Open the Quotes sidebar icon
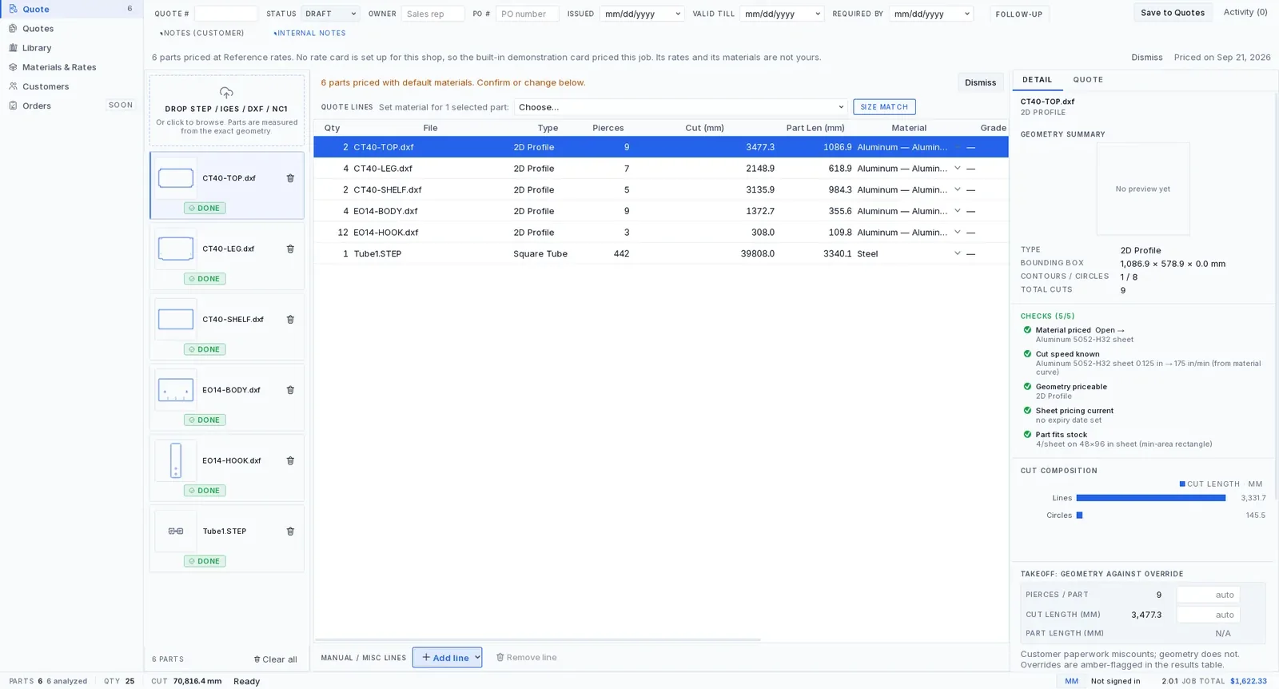This screenshot has width=1279, height=689. coord(13,28)
